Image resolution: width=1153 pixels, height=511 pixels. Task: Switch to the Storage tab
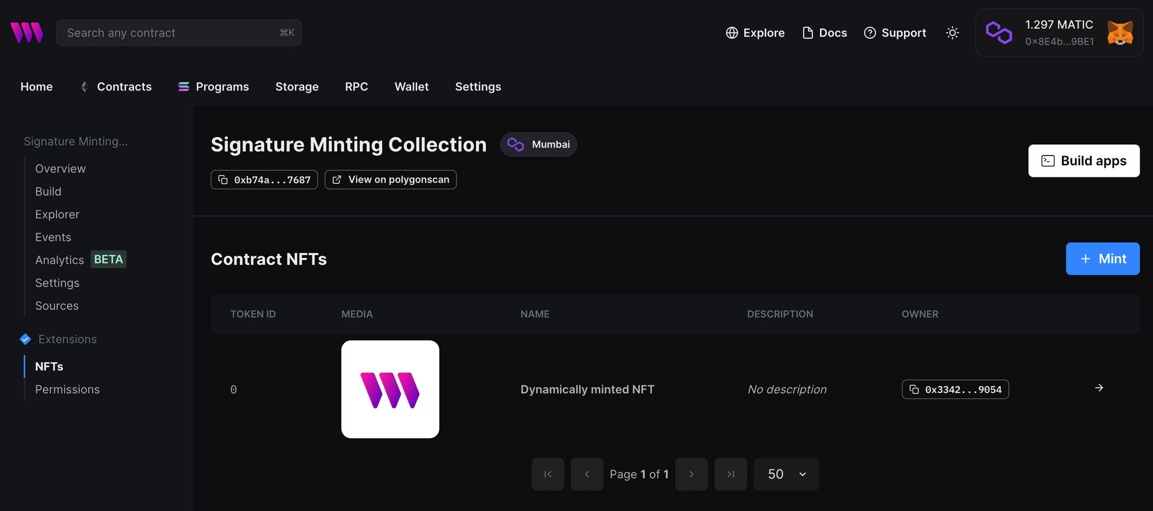(297, 86)
